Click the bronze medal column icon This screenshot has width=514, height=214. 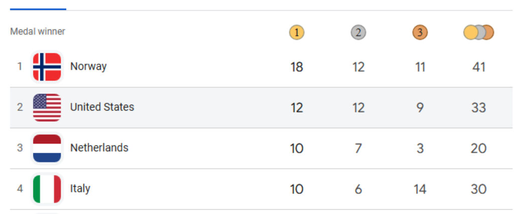(420, 33)
